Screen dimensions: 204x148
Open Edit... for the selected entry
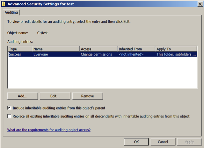tap(55, 96)
